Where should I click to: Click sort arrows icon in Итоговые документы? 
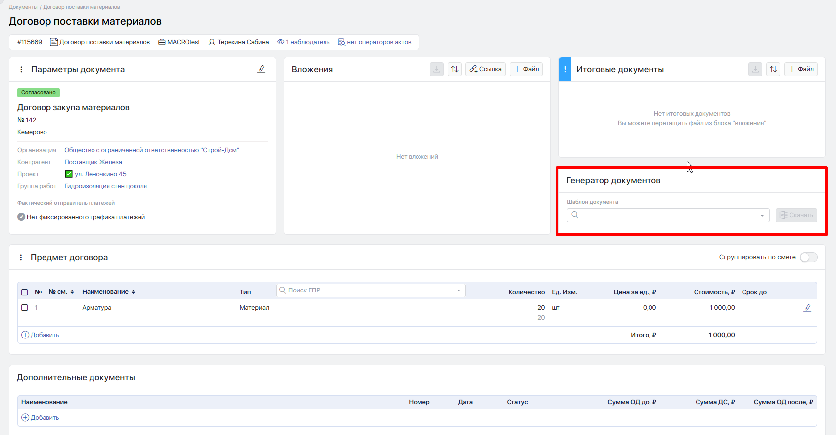click(773, 69)
